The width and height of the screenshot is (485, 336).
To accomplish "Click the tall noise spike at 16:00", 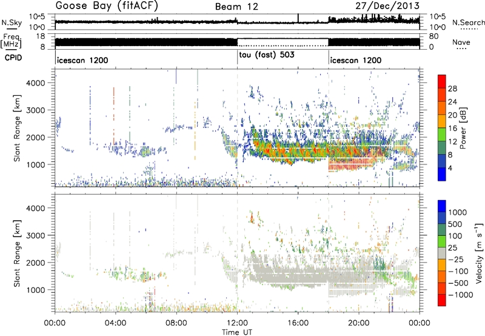I will [298, 18].
